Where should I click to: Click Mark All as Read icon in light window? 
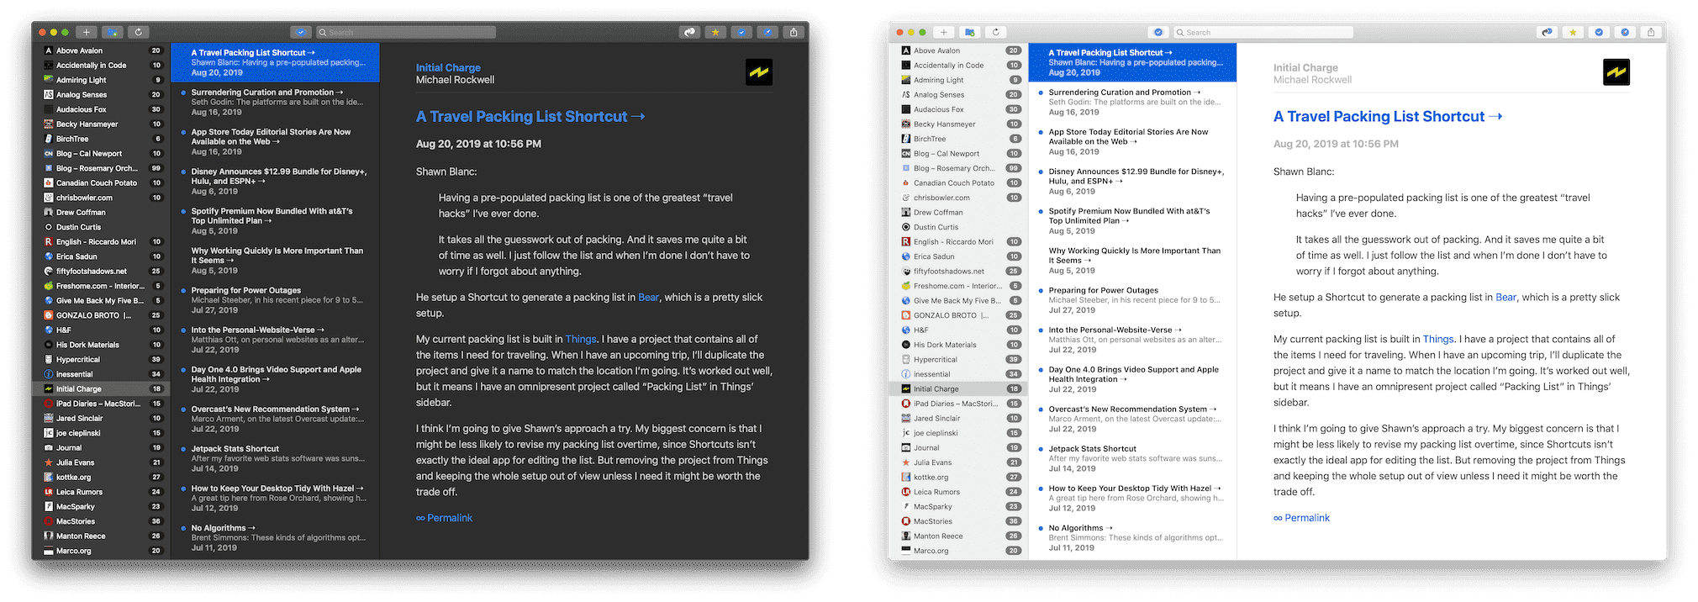1158,32
